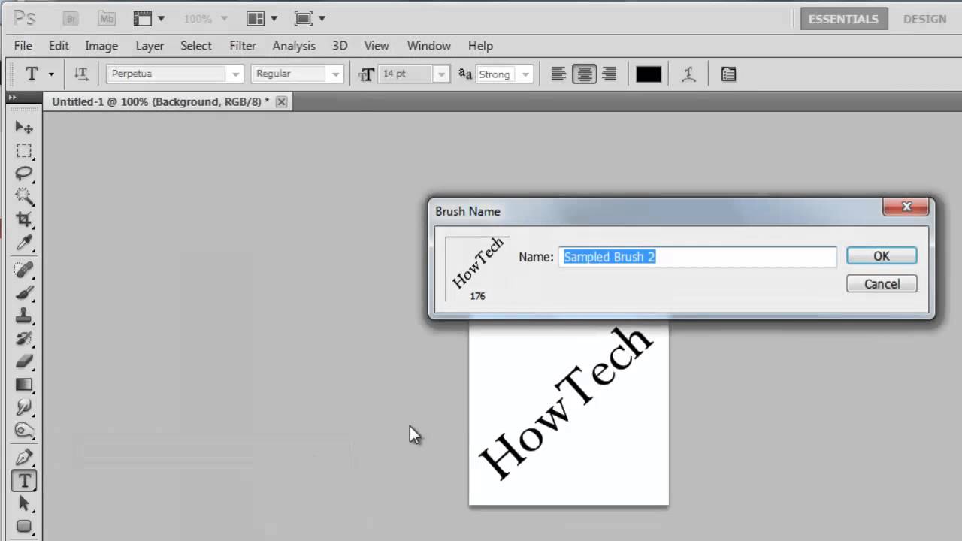
Task: Open the Image menu
Action: [101, 46]
